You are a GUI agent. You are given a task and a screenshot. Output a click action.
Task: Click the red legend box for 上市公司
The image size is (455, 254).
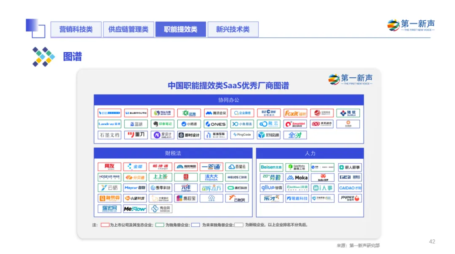pos(105,225)
